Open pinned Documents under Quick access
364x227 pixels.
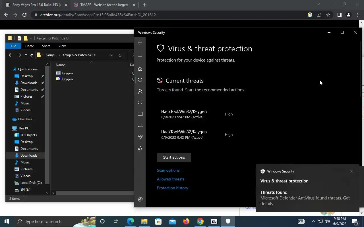(x=29, y=90)
